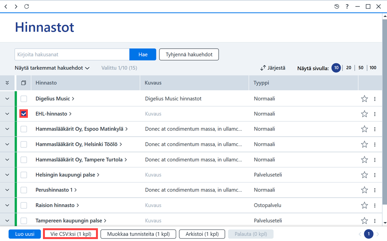Favorite Helsingin kaupungi palse row
The height and width of the screenshot is (241, 387).
click(365, 175)
